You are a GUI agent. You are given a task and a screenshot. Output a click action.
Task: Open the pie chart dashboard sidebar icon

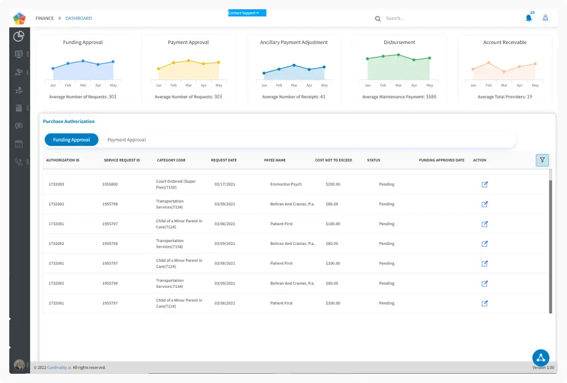click(19, 36)
